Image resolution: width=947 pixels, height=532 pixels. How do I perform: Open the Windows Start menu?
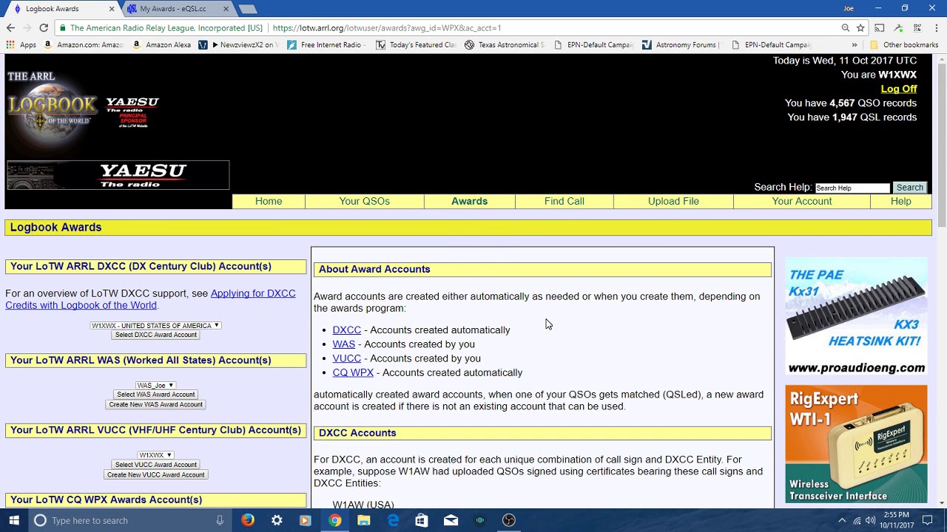point(13,520)
